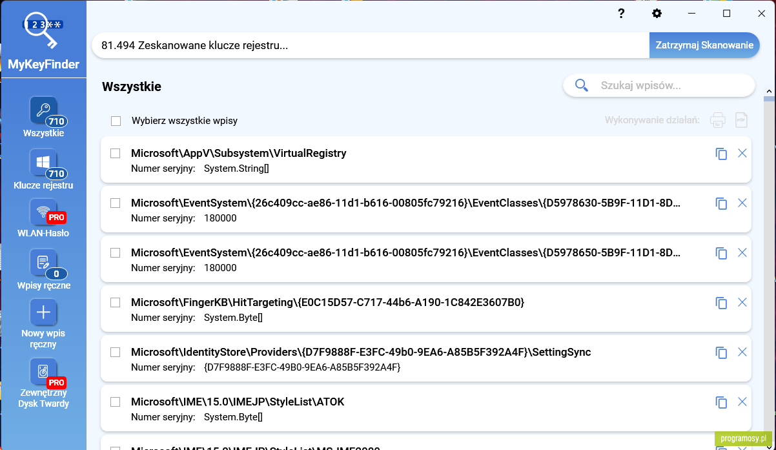Open the Wszystkie category in sidebar
Screen dimensions: 776x450
(43, 117)
